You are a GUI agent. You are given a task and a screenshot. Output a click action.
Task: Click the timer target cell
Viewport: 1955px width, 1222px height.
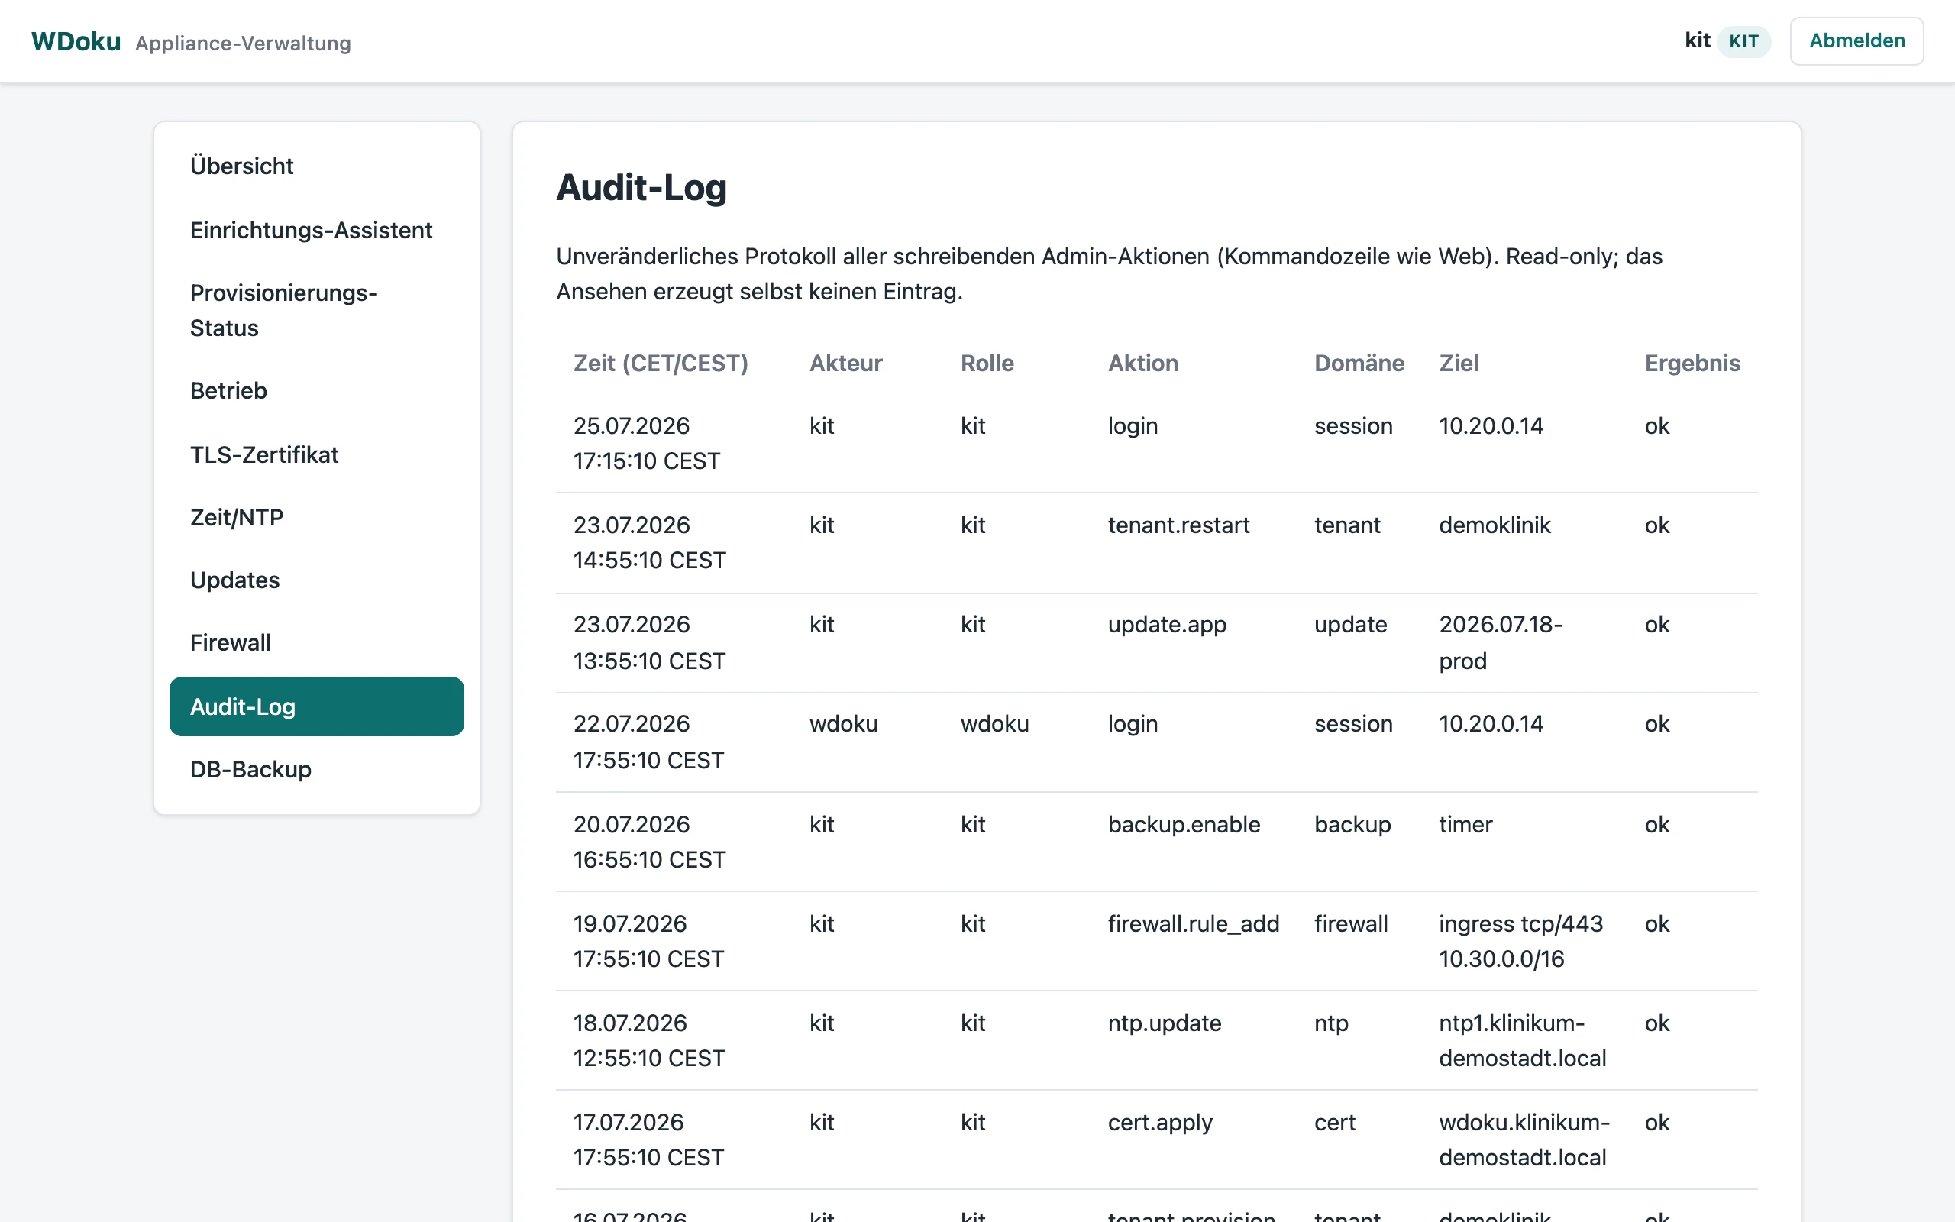[1465, 824]
